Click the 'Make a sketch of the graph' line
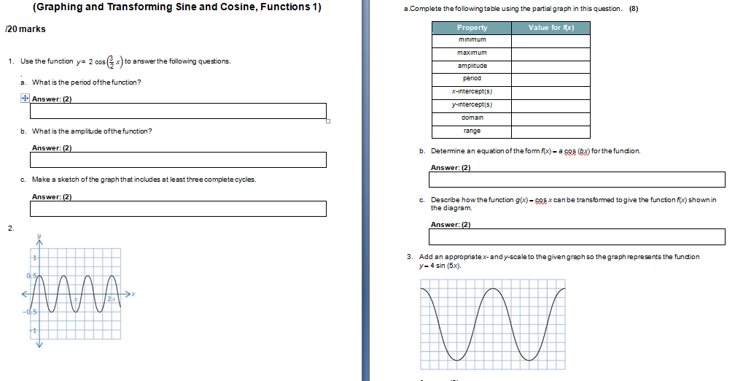The width and height of the screenshot is (735, 381). (144, 180)
